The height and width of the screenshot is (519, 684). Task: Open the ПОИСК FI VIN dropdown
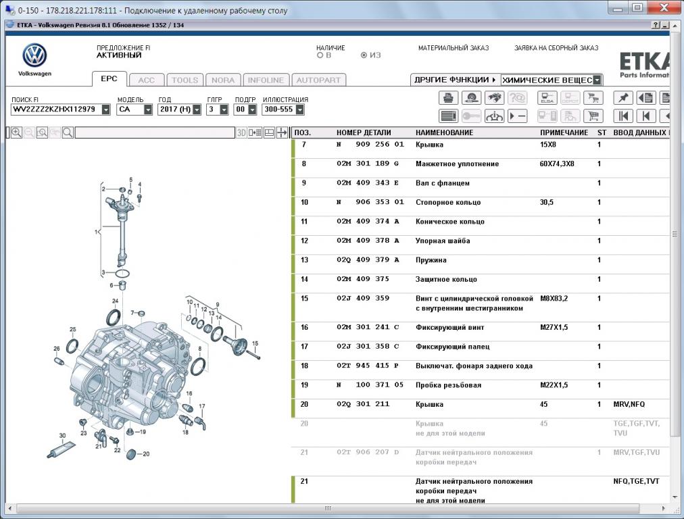[x=106, y=109]
